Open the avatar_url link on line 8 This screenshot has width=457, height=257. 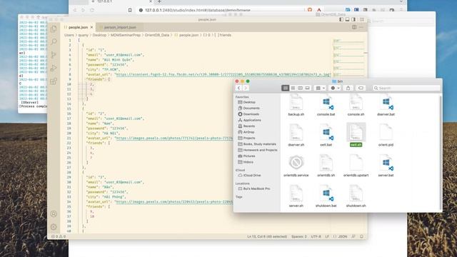point(223,74)
